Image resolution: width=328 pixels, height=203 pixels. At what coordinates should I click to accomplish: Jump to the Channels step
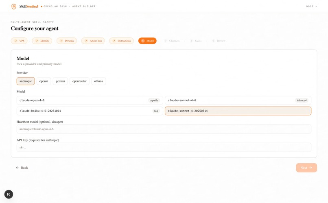tap(172, 41)
